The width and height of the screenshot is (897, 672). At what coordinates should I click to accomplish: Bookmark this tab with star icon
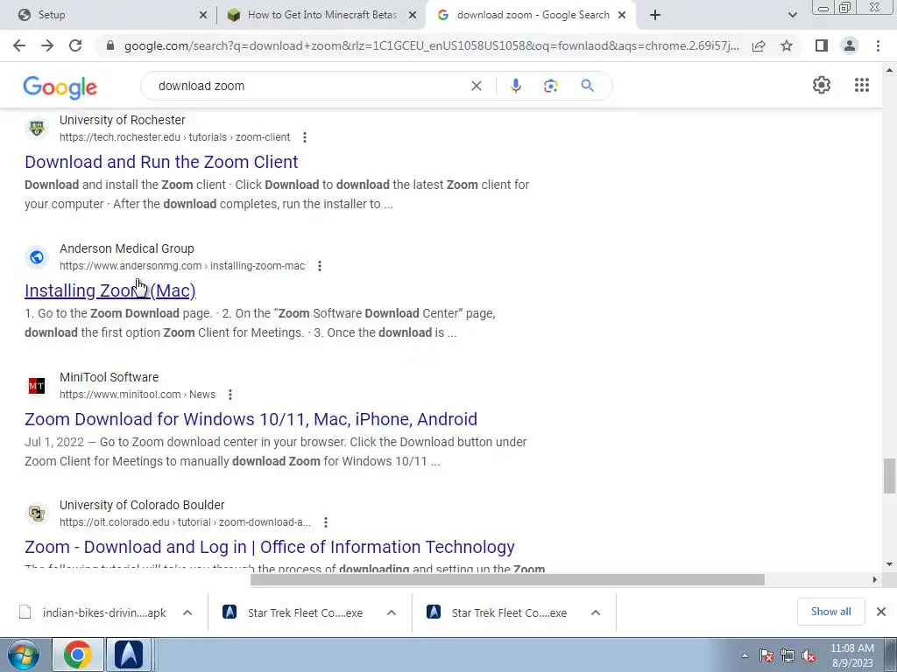(x=787, y=45)
